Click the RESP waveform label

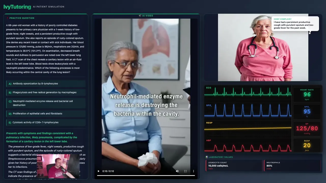[209, 123]
